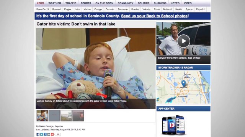Image resolution: width=245 pixels, height=137 pixels.
Task: Select the third lake sign thumbnail
Action: coord(66,116)
